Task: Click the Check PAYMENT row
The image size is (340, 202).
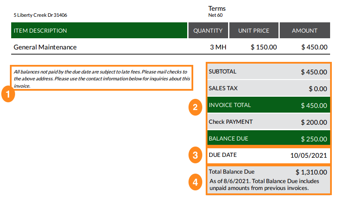Action: point(269,122)
